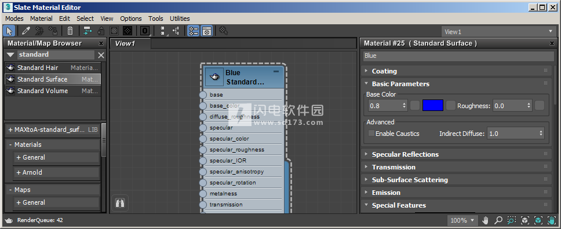The height and width of the screenshot is (229, 561).
Task: Activate the Pan hand tool in status bar
Action: pos(486,220)
